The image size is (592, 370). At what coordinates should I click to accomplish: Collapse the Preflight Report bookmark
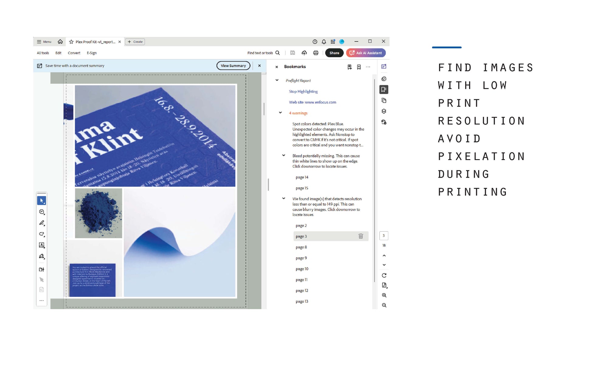pos(277,80)
